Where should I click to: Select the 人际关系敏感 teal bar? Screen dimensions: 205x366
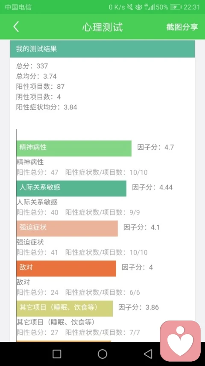pyautogui.click(x=71, y=188)
